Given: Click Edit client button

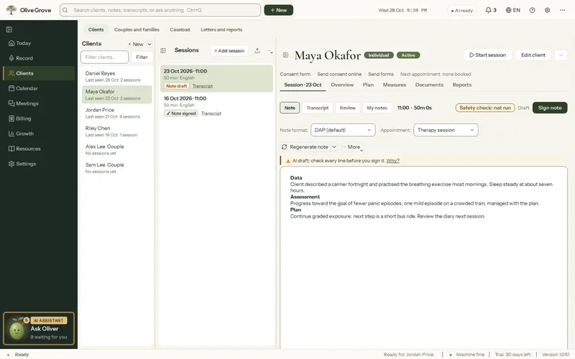Looking at the screenshot, I should click(533, 55).
